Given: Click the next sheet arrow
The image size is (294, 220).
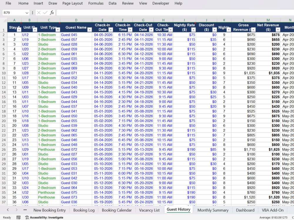Looking at the screenshot, I should (16, 210).
